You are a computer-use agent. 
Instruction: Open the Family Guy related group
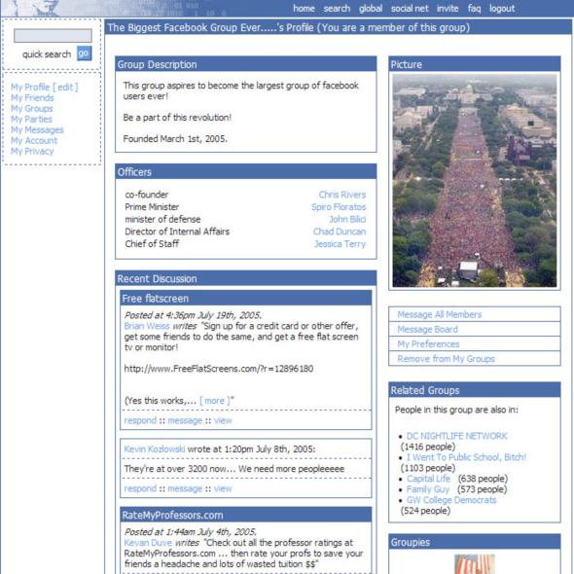[428, 489]
